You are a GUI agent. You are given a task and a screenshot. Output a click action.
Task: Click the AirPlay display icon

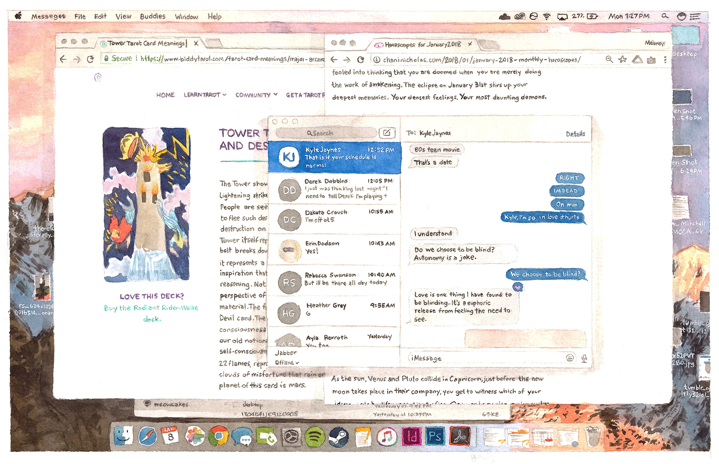point(562,16)
